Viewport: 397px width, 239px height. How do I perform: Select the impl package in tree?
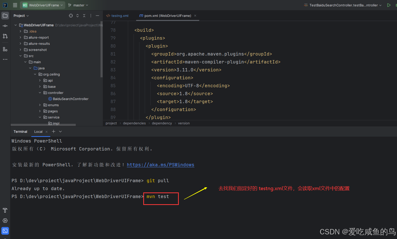pos(54,123)
